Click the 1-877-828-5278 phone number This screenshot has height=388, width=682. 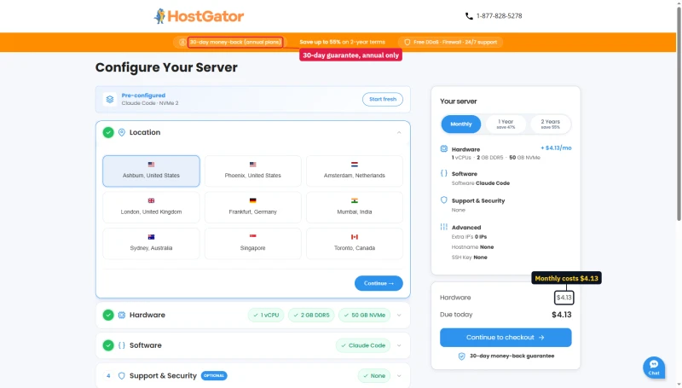click(x=499, y=16)
